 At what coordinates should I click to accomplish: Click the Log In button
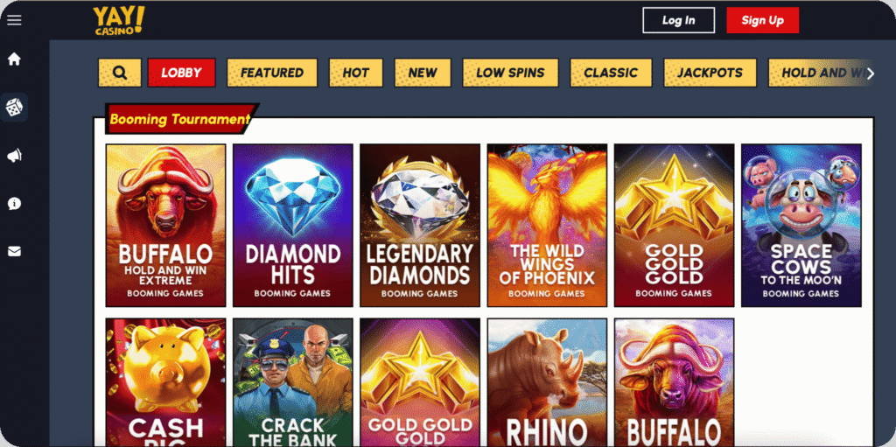pos(678,20)
